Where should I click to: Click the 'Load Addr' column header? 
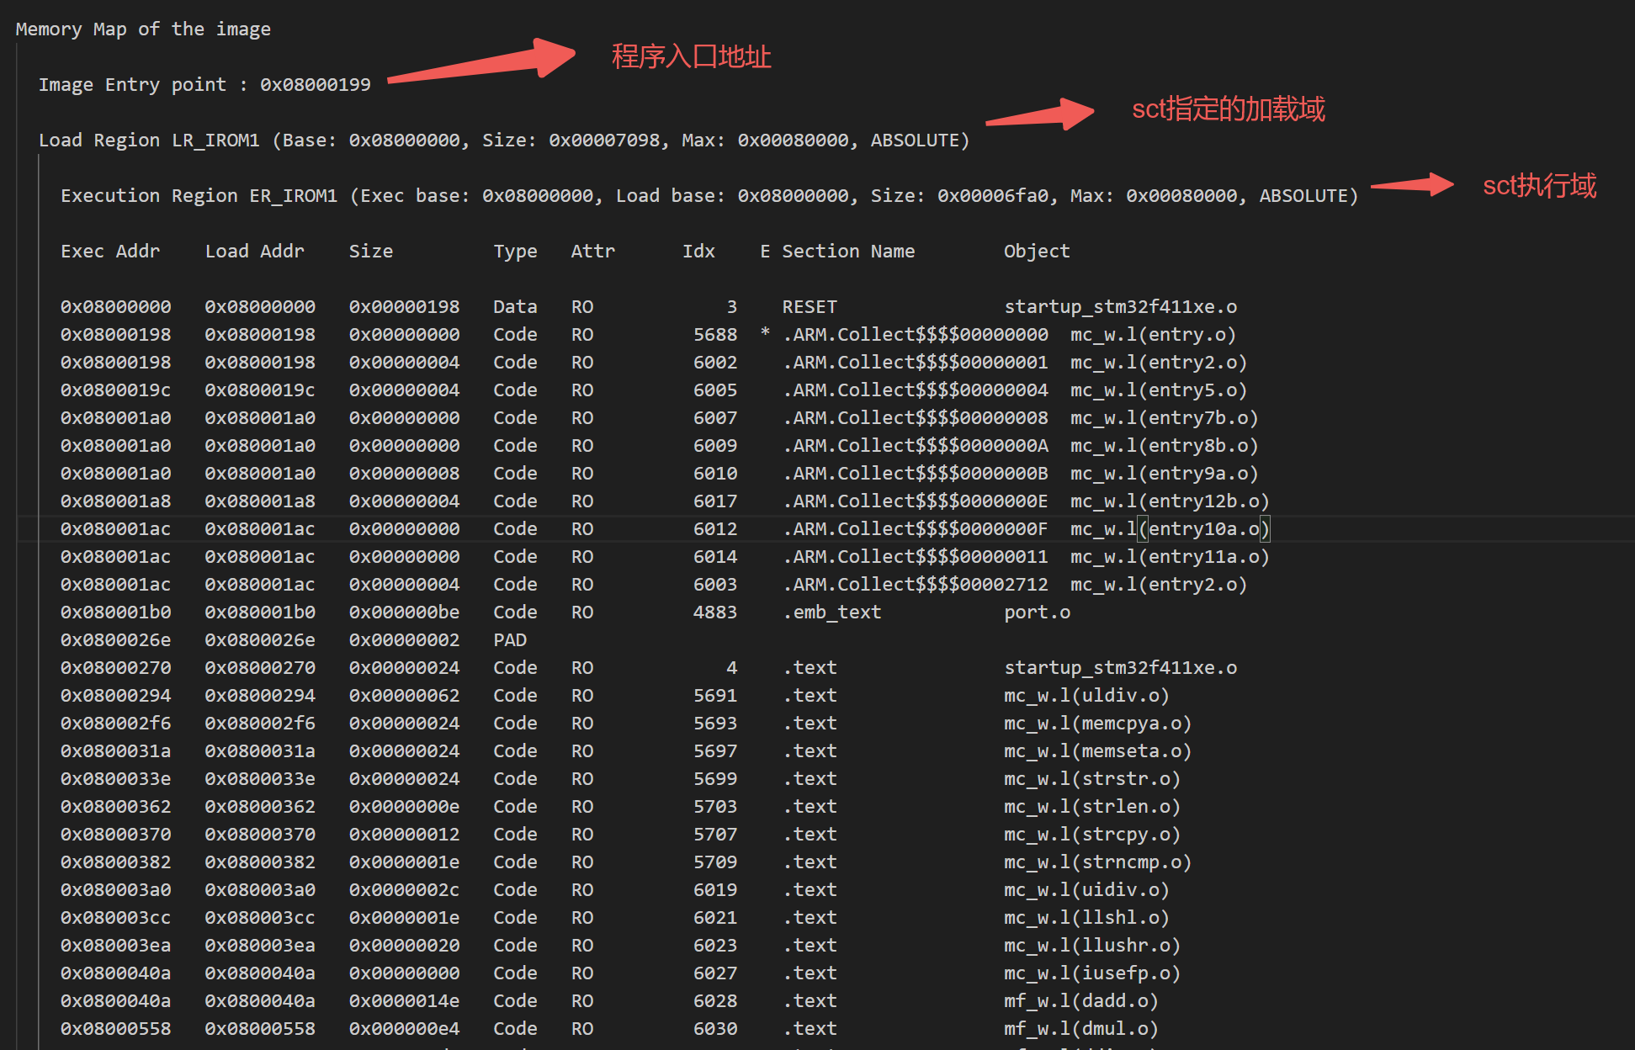coord(255,252)
